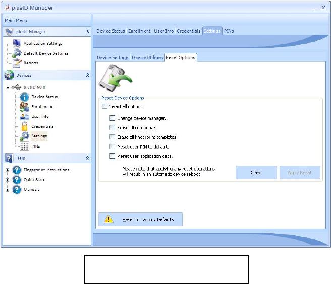The image size is (331, 284).
Task: Click the yellow warning triangle icon
Action: 108,219
